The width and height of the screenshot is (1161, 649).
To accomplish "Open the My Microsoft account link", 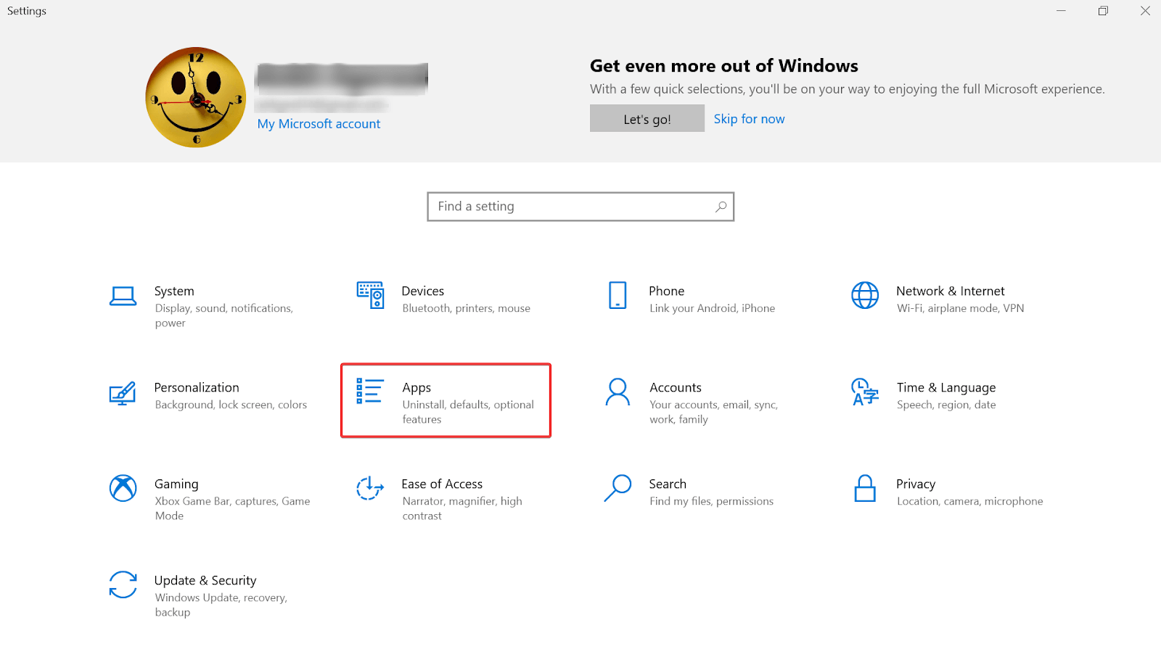I will [319, 124].
